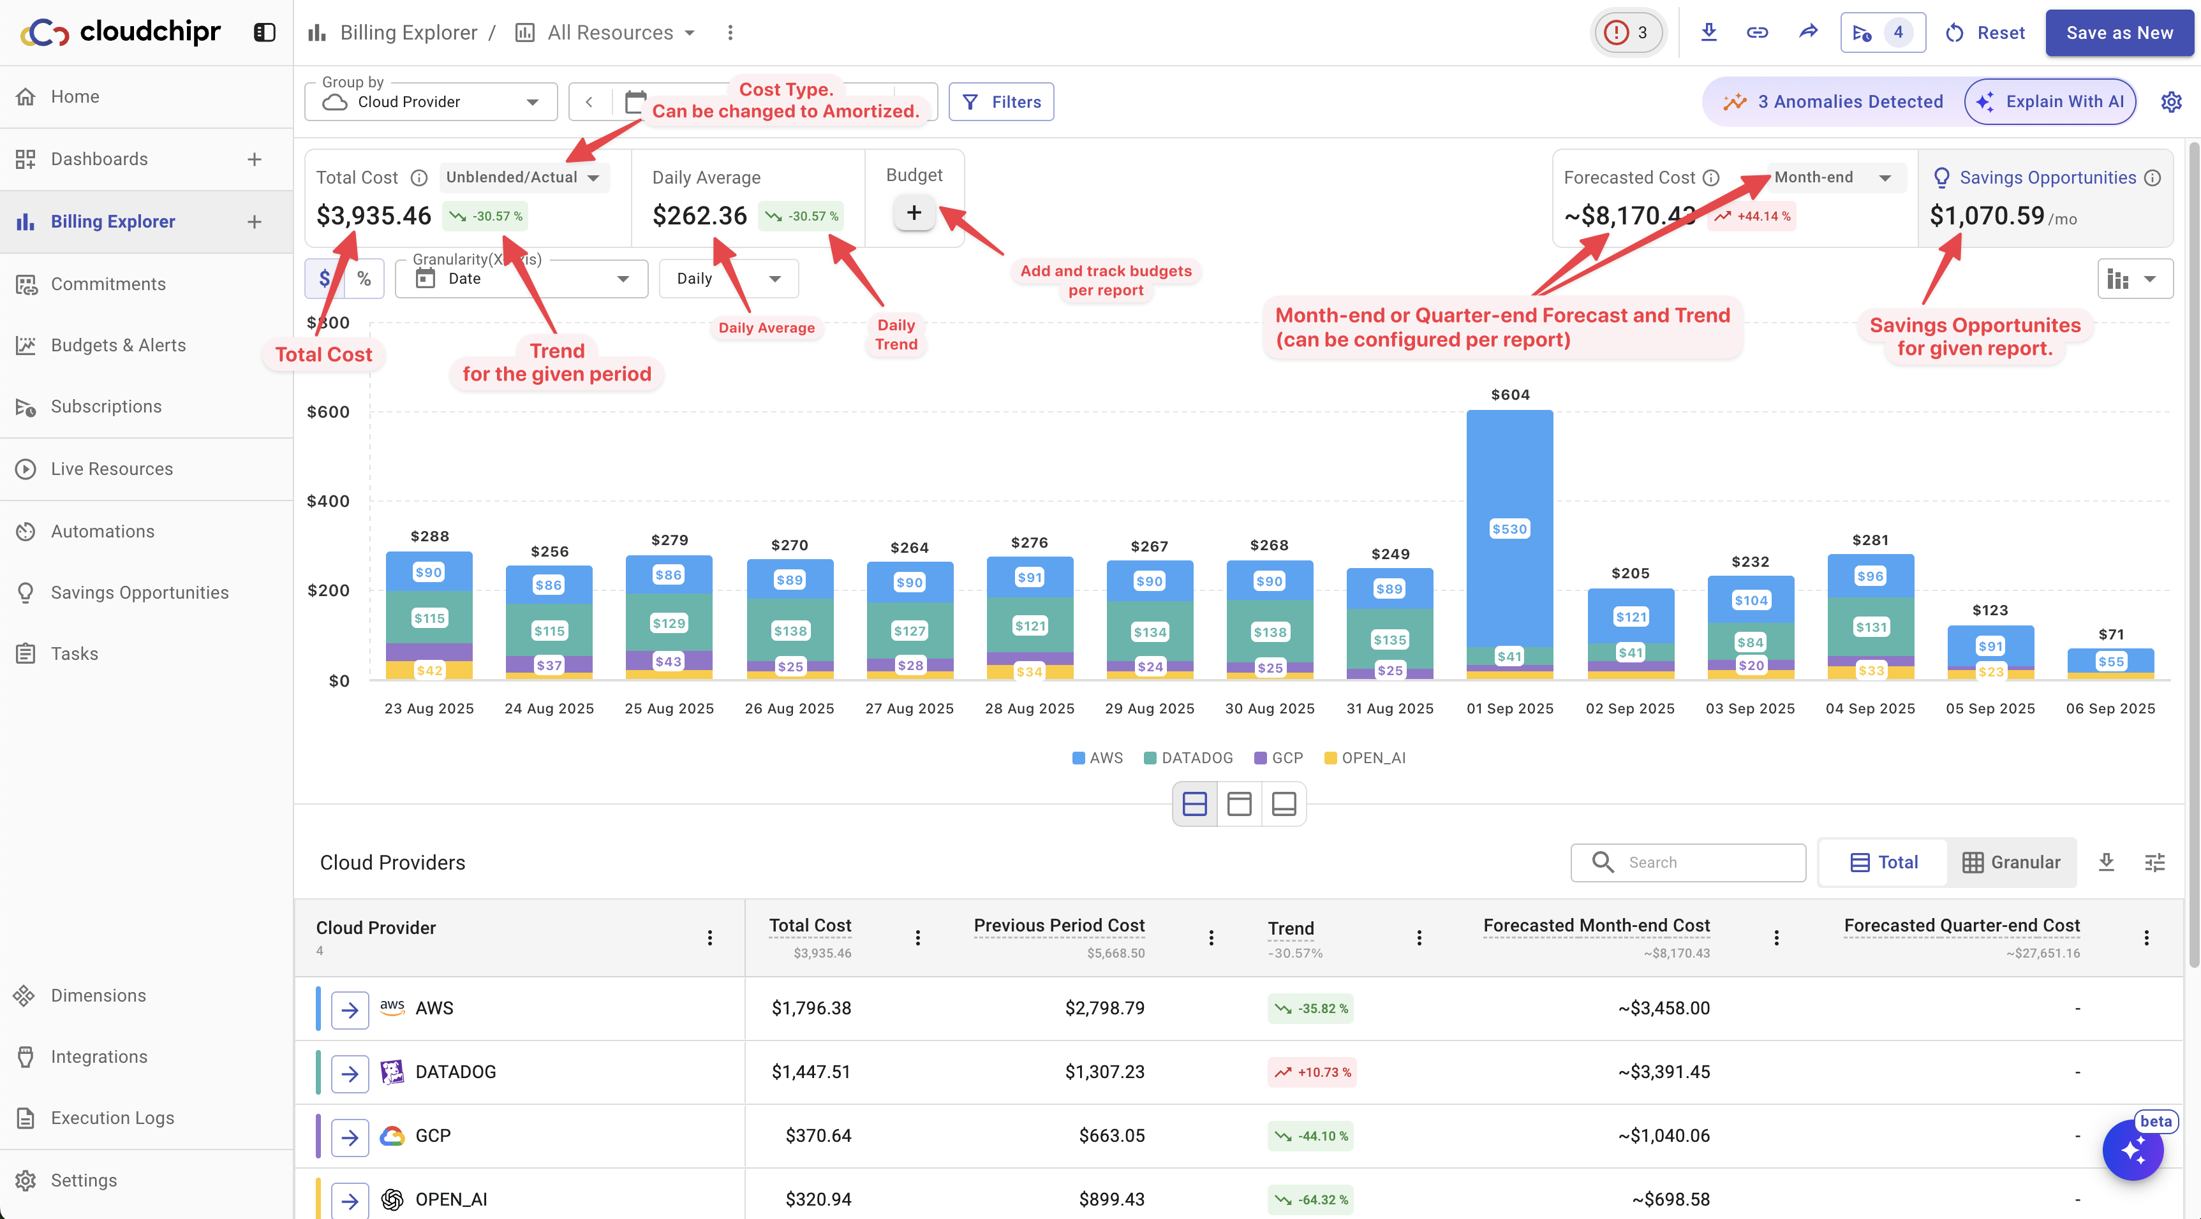Open the Granularity Date dropdown
Screen dimensions: 2201x1219
521,278
